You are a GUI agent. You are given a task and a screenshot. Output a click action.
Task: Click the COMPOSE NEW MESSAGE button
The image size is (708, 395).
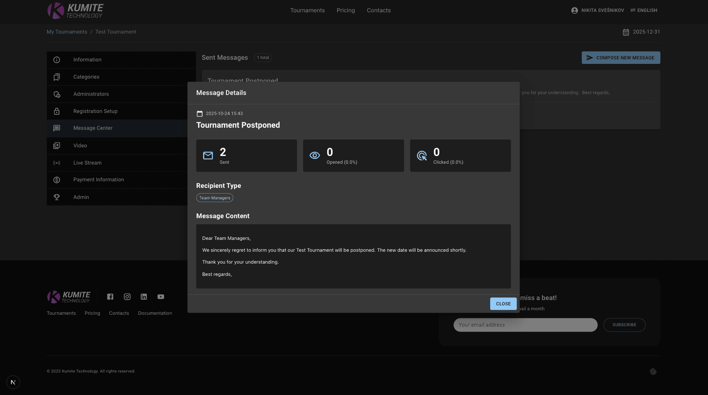(x=621, y=57)
